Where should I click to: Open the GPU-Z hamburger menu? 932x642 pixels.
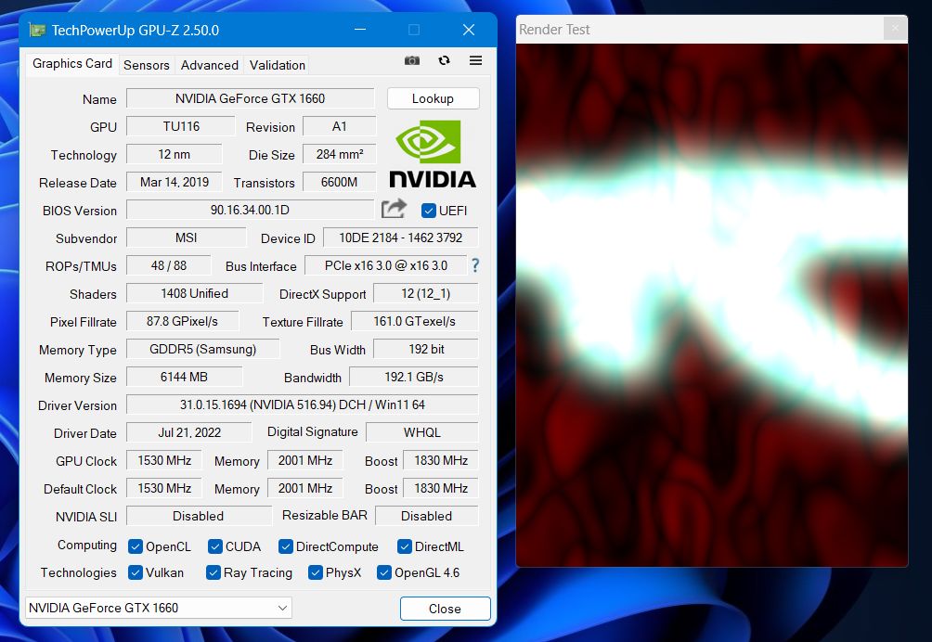coord(475,60)
